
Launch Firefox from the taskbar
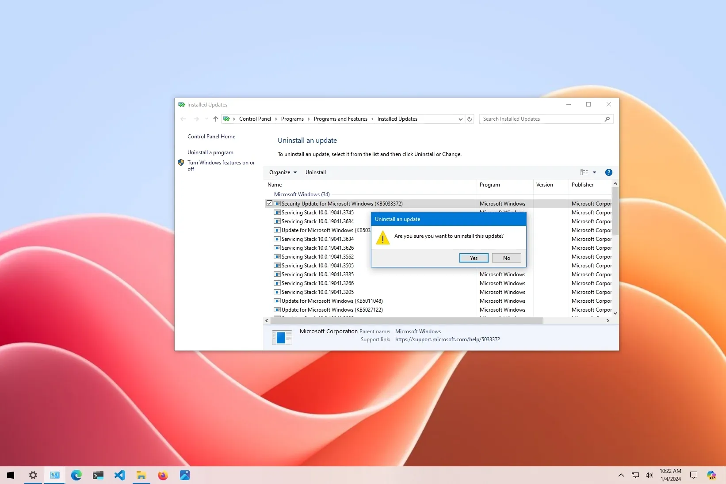point(163,475)
